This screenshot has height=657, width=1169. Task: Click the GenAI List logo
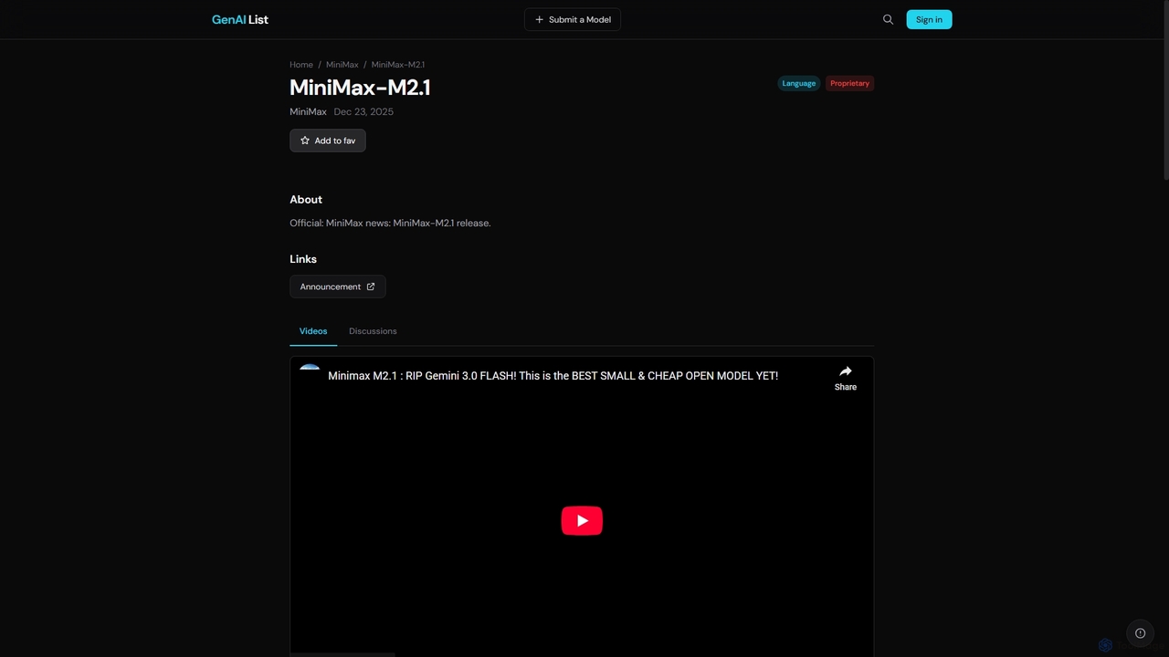(x=240, y=19)
